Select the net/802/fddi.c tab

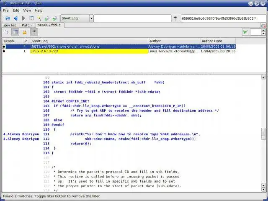(x=49, y=25)
